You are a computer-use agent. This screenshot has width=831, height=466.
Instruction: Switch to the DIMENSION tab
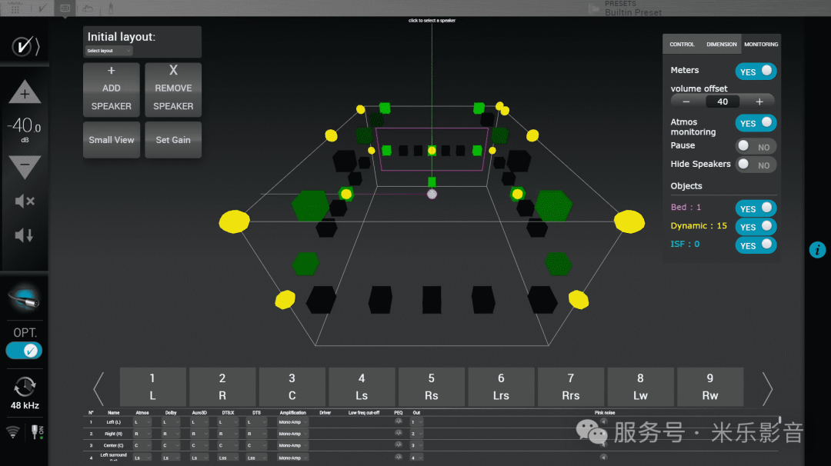(x=722, y=45)
